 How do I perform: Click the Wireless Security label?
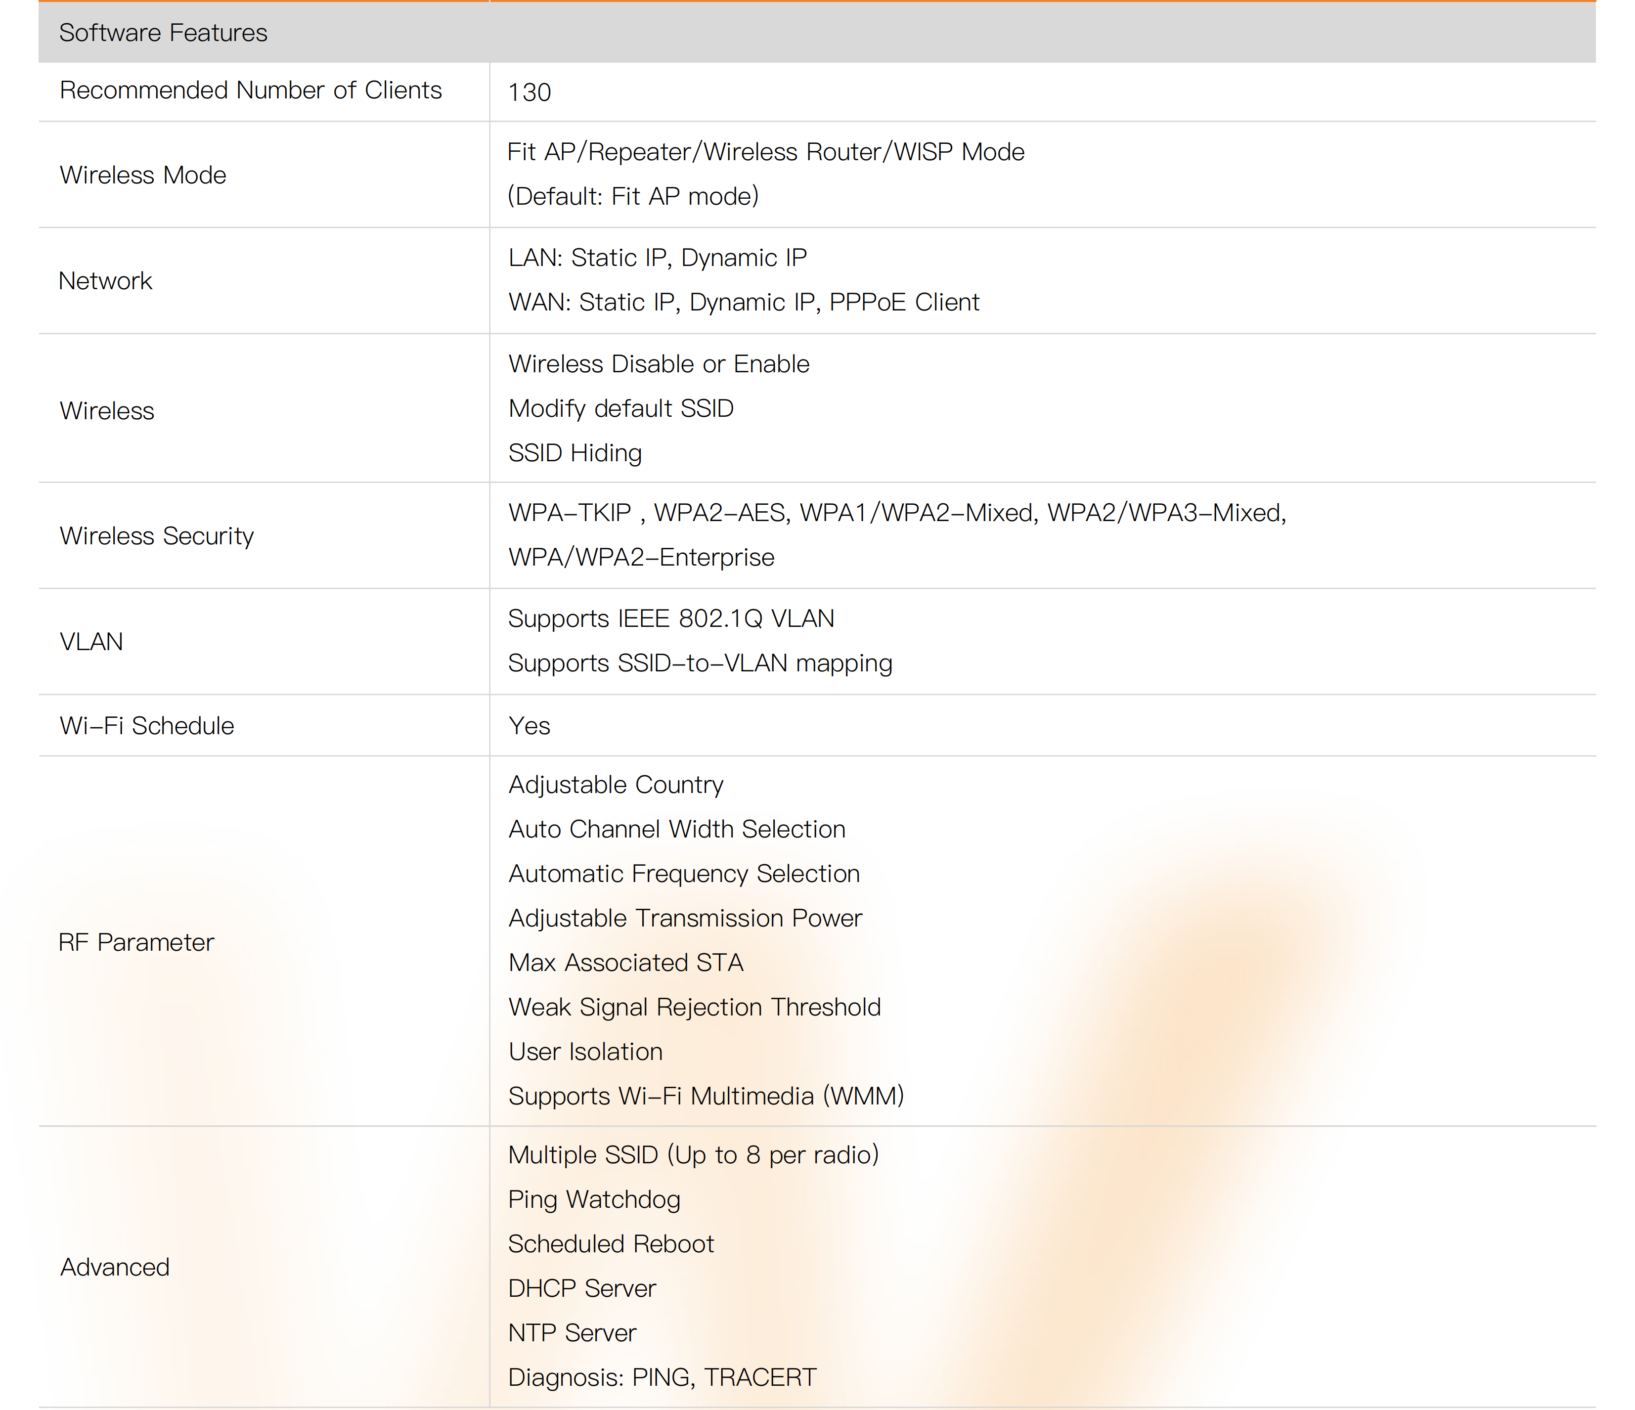pyautogui.click(x=157, y=536)
